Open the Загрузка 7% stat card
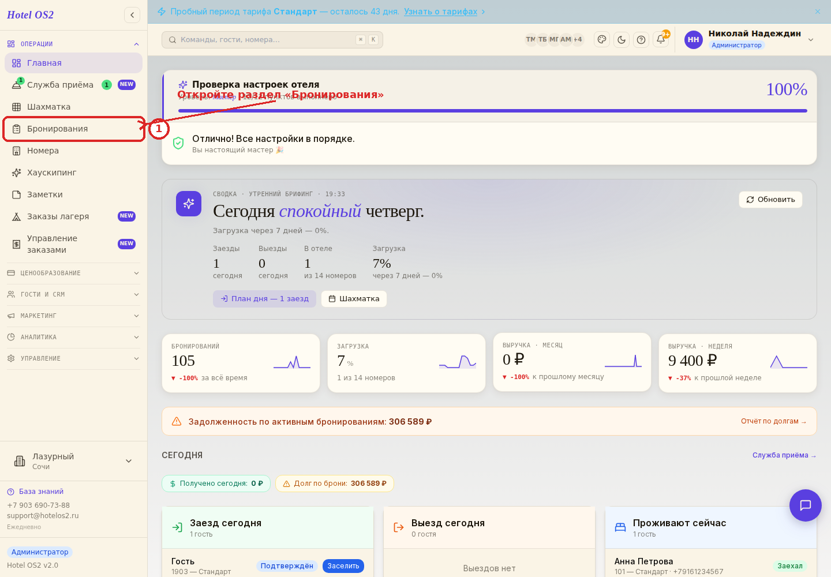The height and width of the screenshot is (577, 831). pyautogui.click(x=406, y=364)
